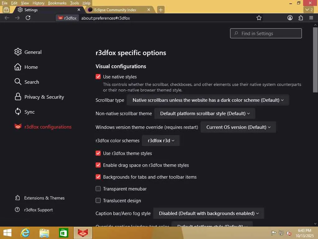Viewport: 318px width, 239px height.
Task: Click the muted volume tray icon
Action: [289, 233]
